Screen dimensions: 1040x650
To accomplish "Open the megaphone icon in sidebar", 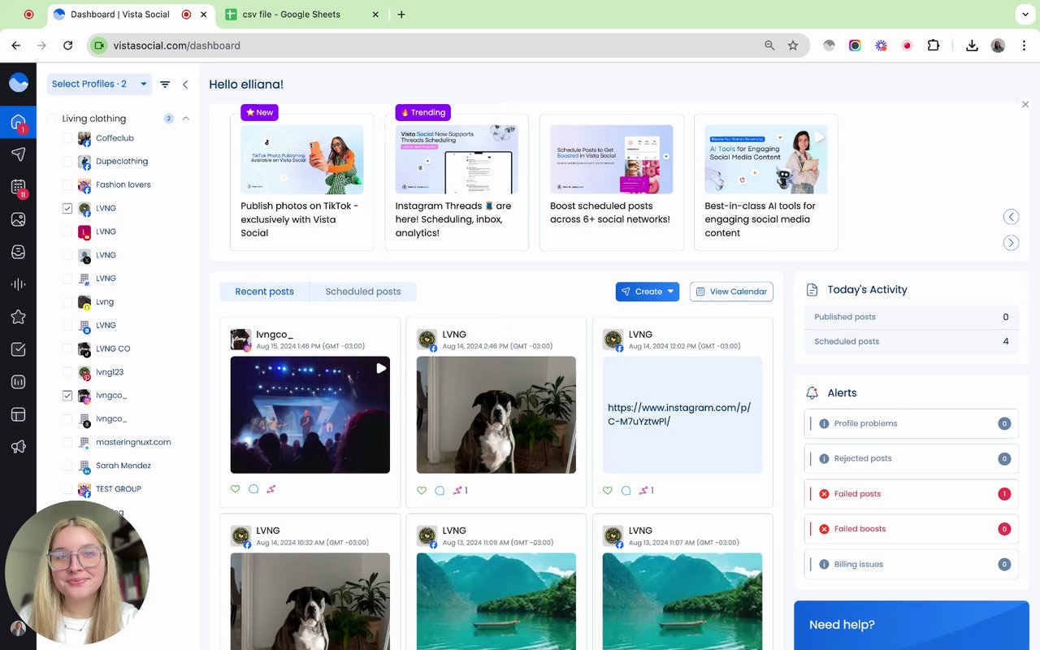I will pos(18,447).
